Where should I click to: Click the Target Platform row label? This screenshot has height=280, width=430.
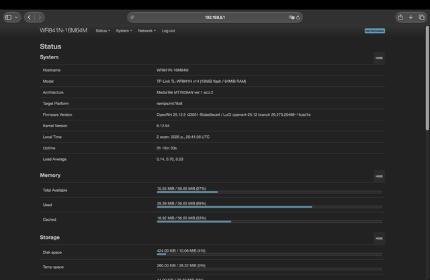[x=56, y=104]
